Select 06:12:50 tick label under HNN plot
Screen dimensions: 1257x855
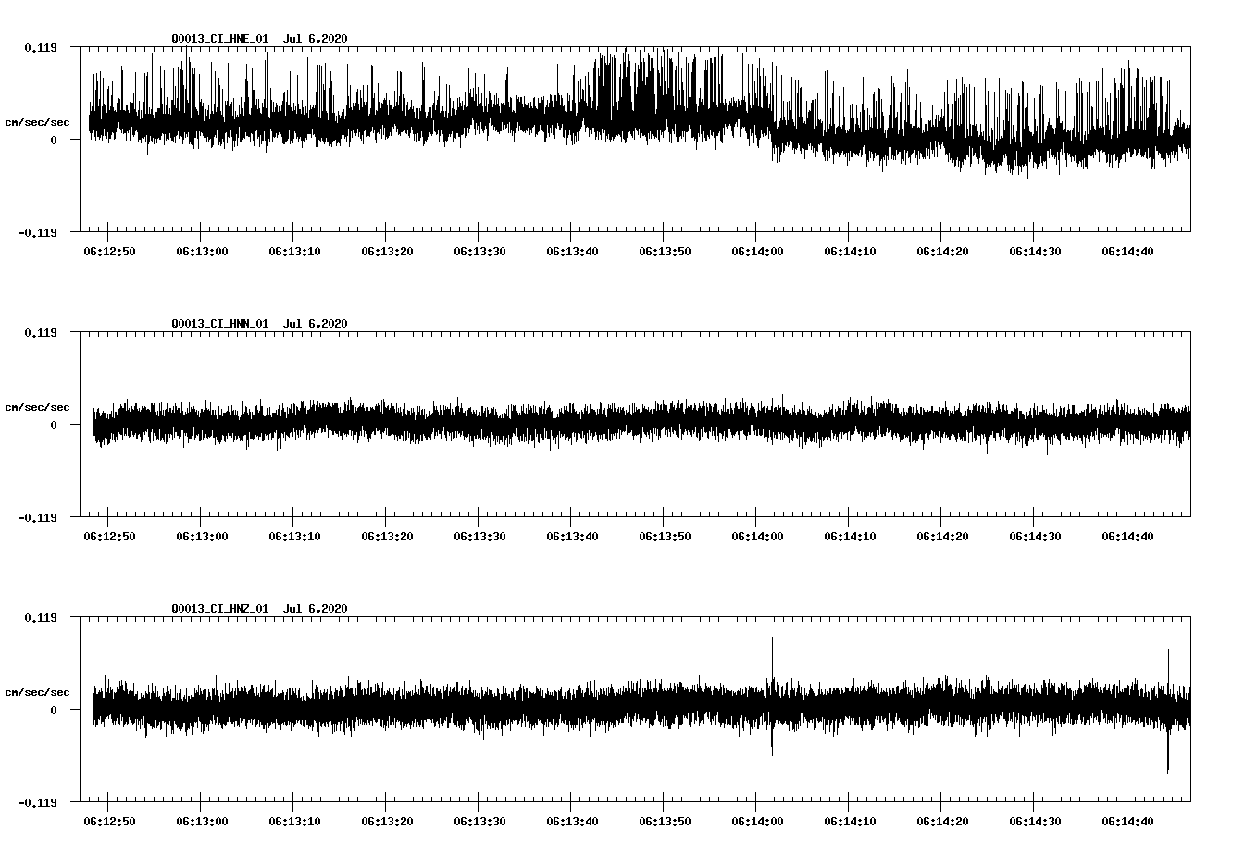click(110, 536)
